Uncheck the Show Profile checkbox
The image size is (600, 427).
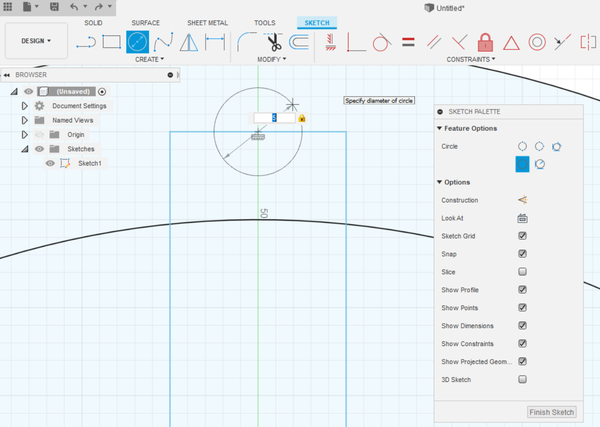(522, 290)
